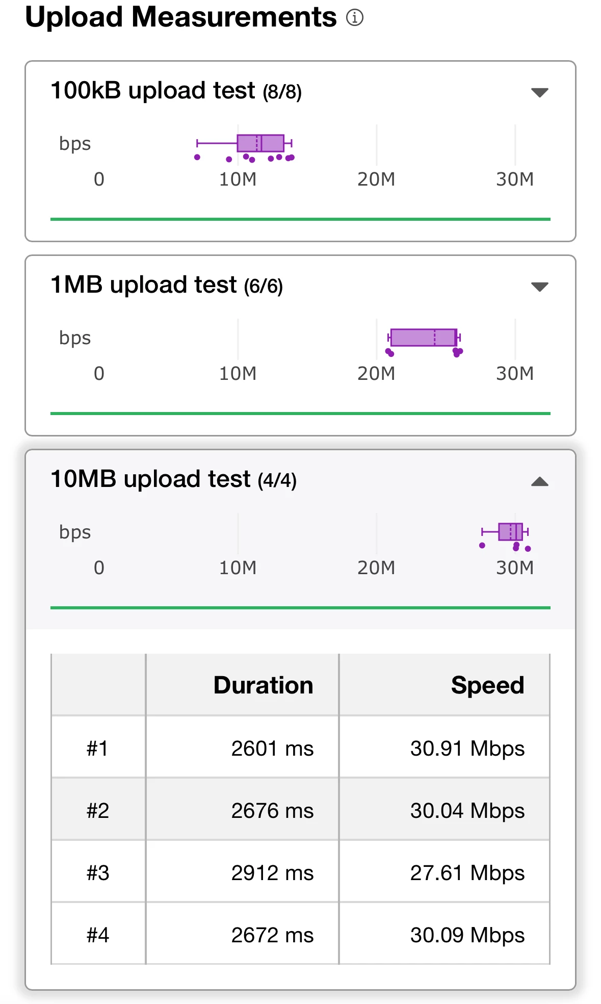The image size is (601, 1004).
Task: Click the highest data point in 10MB plot
Action: click(528, 549)
